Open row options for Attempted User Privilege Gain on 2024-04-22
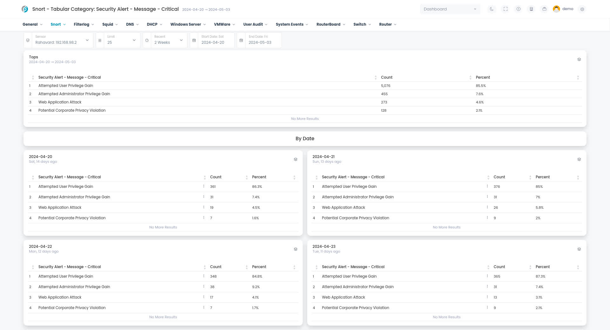 click(204, 276)
